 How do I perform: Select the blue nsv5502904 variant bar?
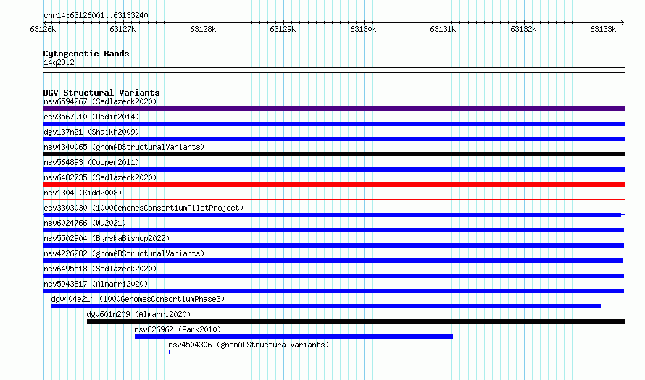pyautogui.click(x=333, y=245)
